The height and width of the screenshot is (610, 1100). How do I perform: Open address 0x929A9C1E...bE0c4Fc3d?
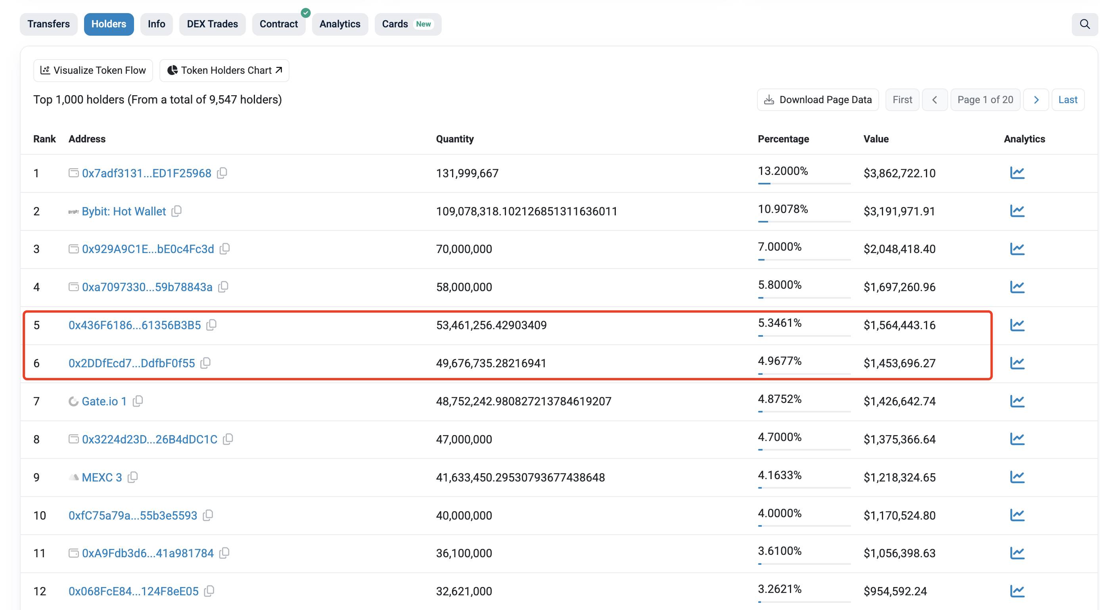tap(148, 249)
